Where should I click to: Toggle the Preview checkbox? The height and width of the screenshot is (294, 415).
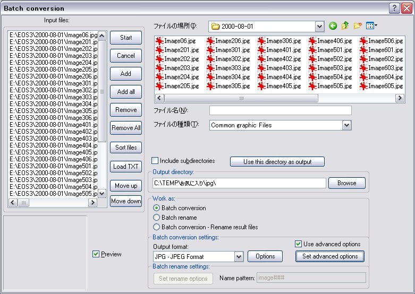[x=96, y=254]
